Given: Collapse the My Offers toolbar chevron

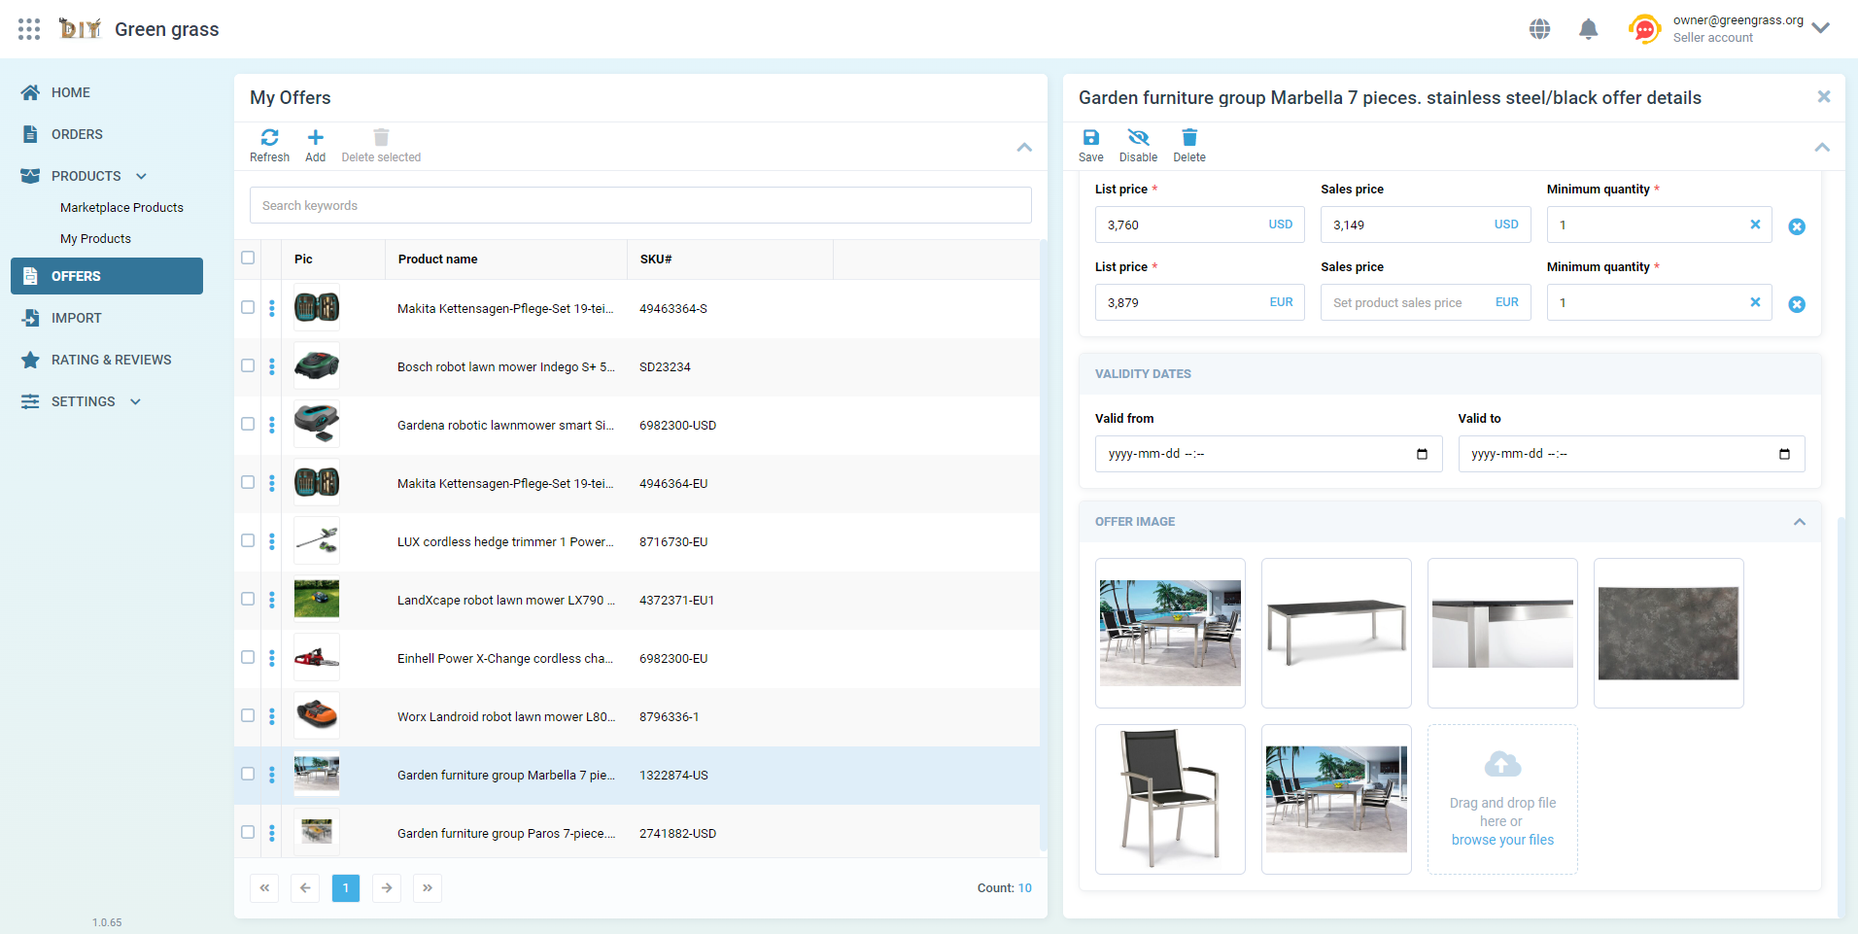Looking at the screenshot, I should tap(1024, 147).
